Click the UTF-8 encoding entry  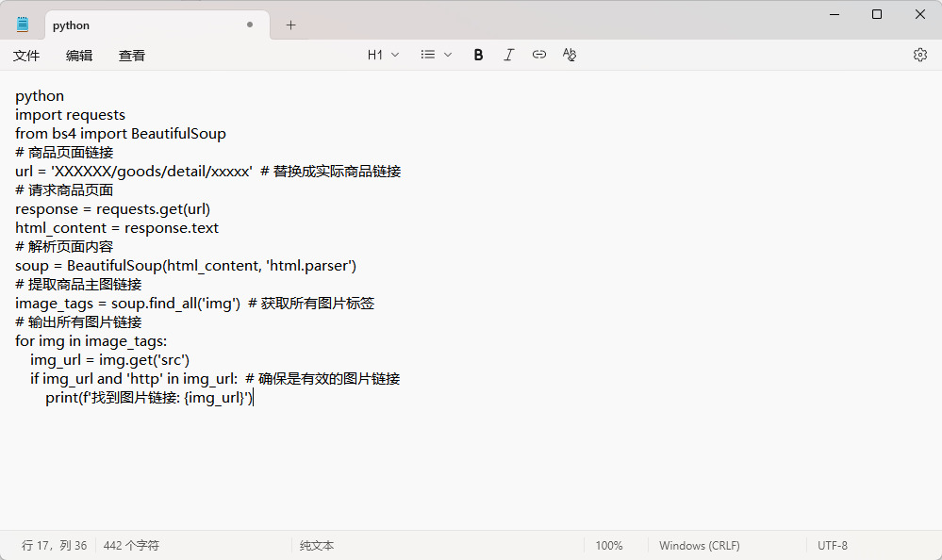(833, 546)
